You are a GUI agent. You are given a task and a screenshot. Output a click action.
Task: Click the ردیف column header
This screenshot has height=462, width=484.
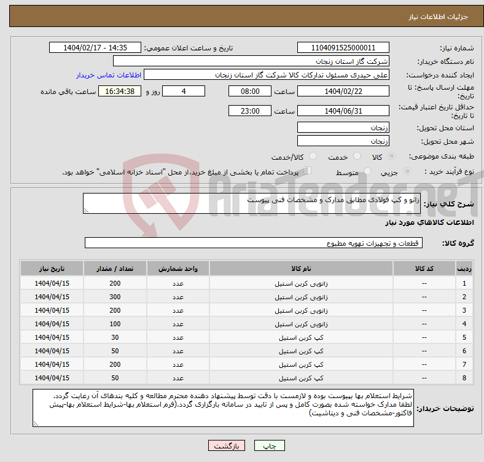[x=464, y=268]
